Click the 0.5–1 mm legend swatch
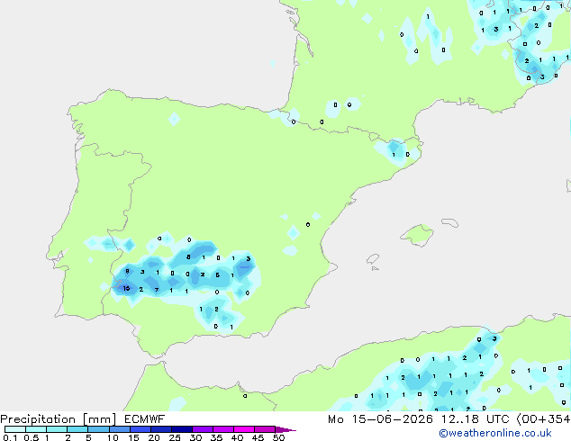The image size is (571, 441). [x=36, y=429]
